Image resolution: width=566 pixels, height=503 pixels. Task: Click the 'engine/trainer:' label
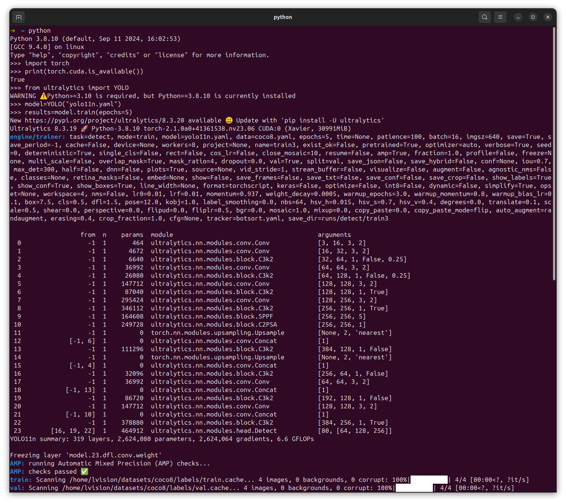coord(38,137)
